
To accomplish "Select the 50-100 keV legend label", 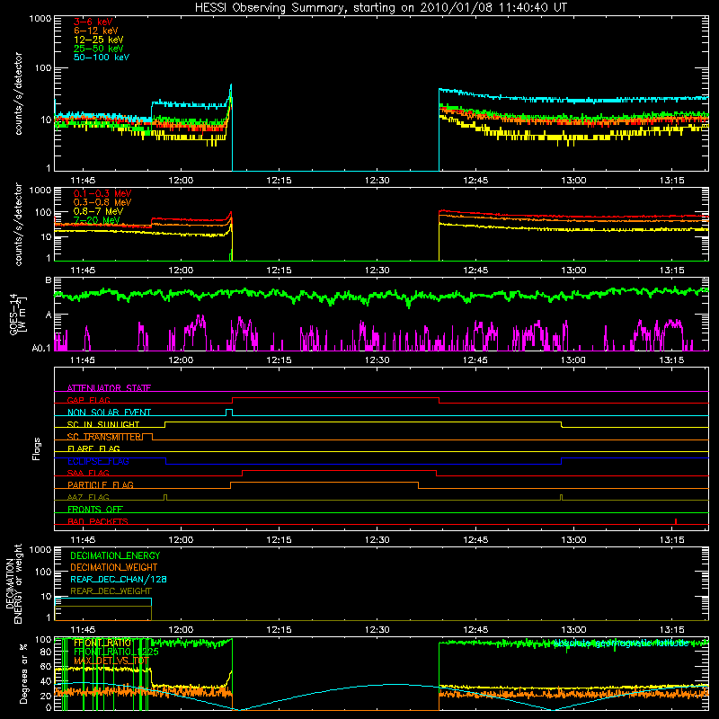I will coord(102,58).
